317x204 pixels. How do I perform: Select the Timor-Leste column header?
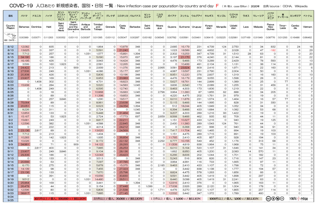tap(283, 27)
